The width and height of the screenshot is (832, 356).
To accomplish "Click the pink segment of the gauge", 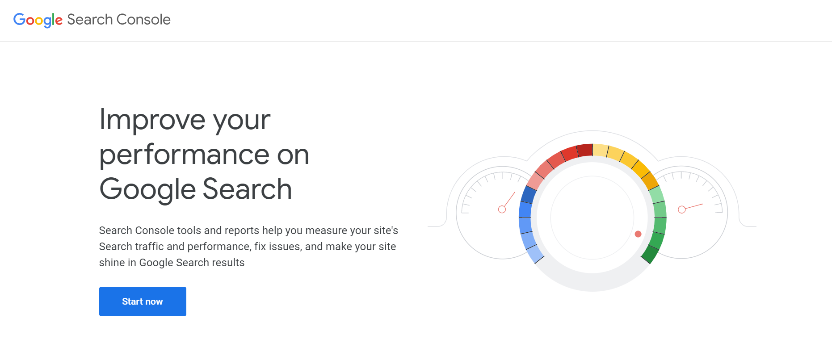I will coord(535,181).
